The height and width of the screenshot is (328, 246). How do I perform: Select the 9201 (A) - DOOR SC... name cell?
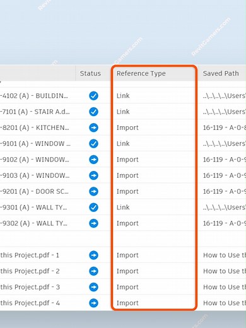(x=34, y=191)
